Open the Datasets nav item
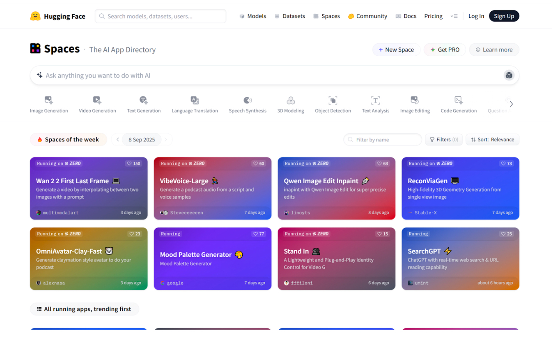 click(x=290, y=16)
